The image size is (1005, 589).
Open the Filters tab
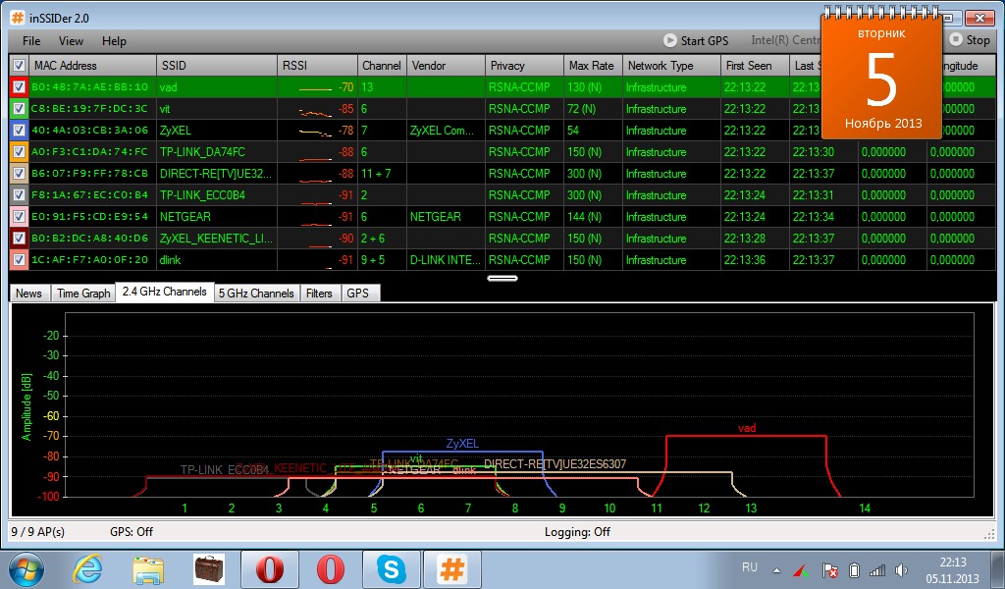tap(319, 293)
